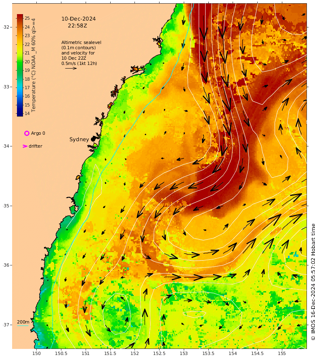Click the 150.5 longitude axis label
The height and width of the screenshot is (359, 315).
coord(61,353)
